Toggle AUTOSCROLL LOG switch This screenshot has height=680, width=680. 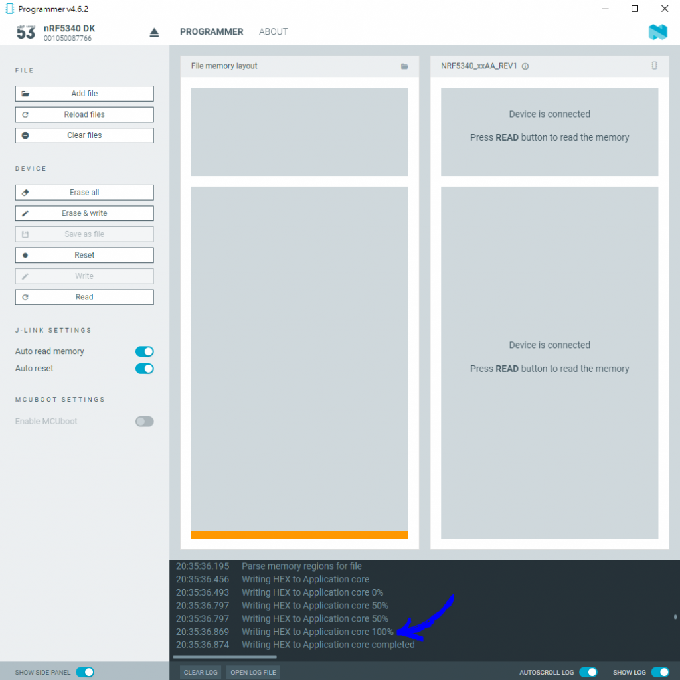(588, 672)
